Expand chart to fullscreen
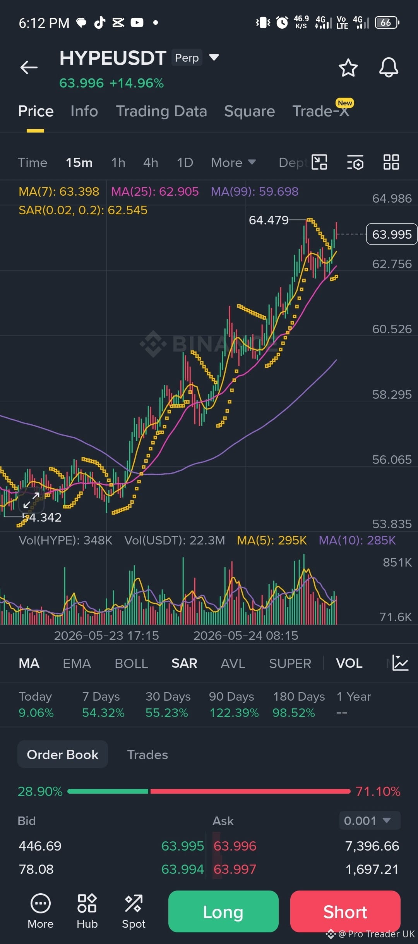 31,501
